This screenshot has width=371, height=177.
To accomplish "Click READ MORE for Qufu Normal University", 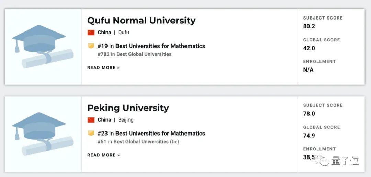I will 103,68.
